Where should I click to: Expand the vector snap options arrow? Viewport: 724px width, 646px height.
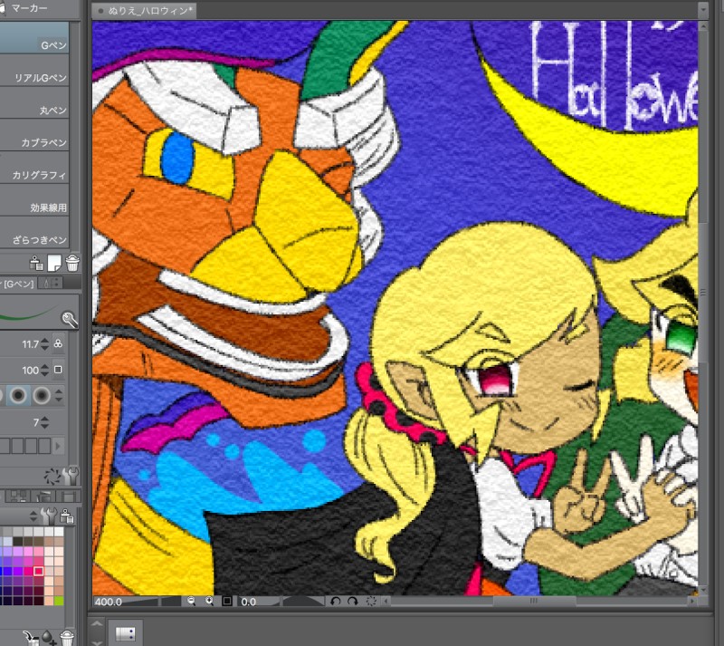(58, 447)
